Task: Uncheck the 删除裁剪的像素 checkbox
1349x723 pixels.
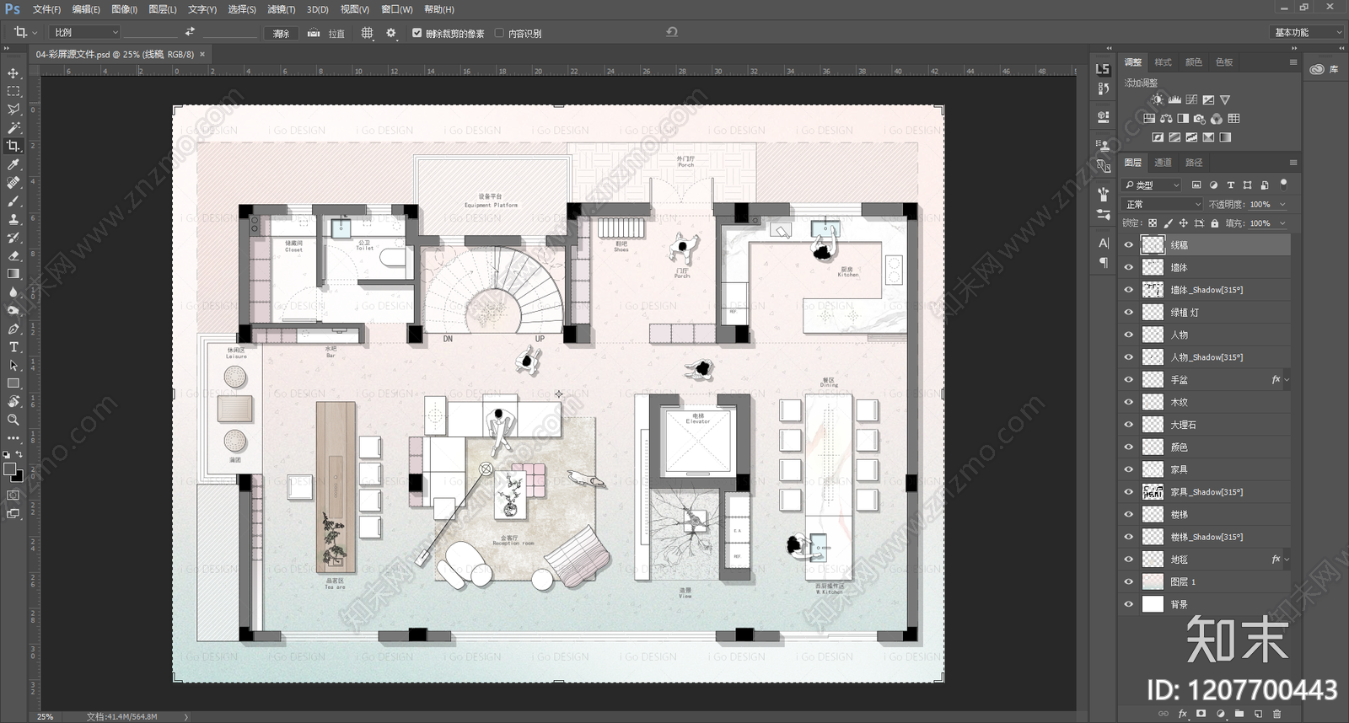Action: [x=417, y=33]
